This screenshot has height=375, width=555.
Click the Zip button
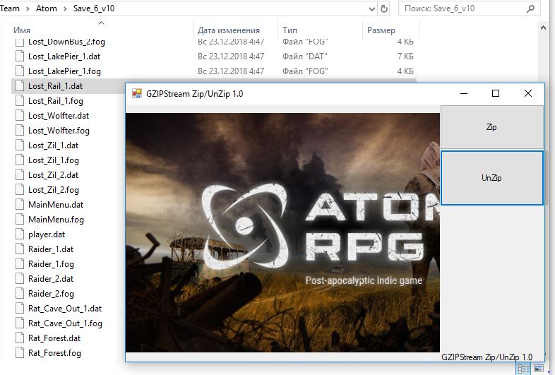pyautogui.click(x=491, y=127)
